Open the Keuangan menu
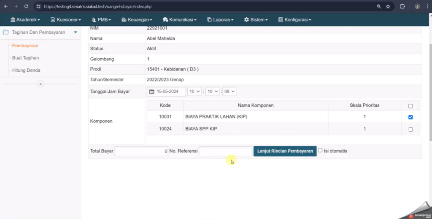The image size is (432, 219). (x=137, y=20)
